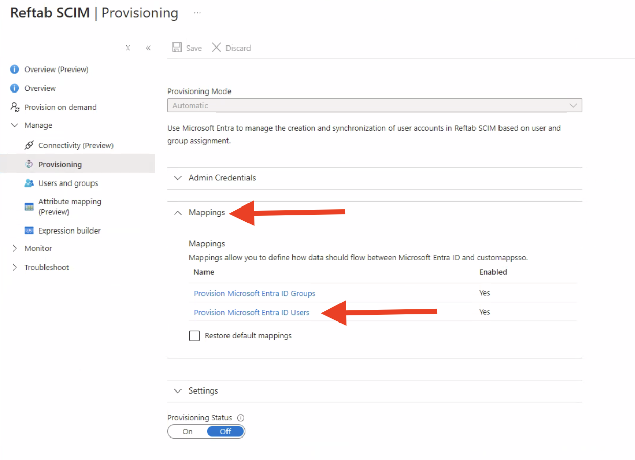Image resolution: width=635 pixels, height=460 pixels.
Task: Open Provision Microsoft Entra ID Groups mapping
Action: tap(254, 293)
